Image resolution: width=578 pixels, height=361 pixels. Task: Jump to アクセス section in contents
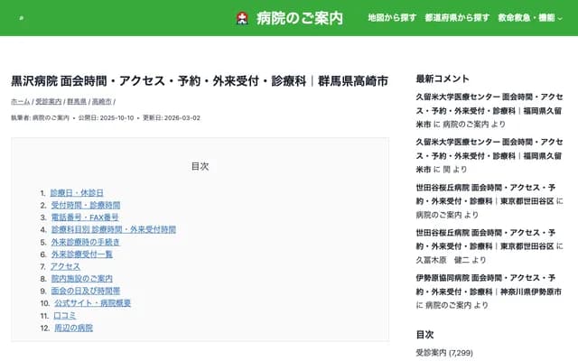pyautogui.click(x=65, y=266)
